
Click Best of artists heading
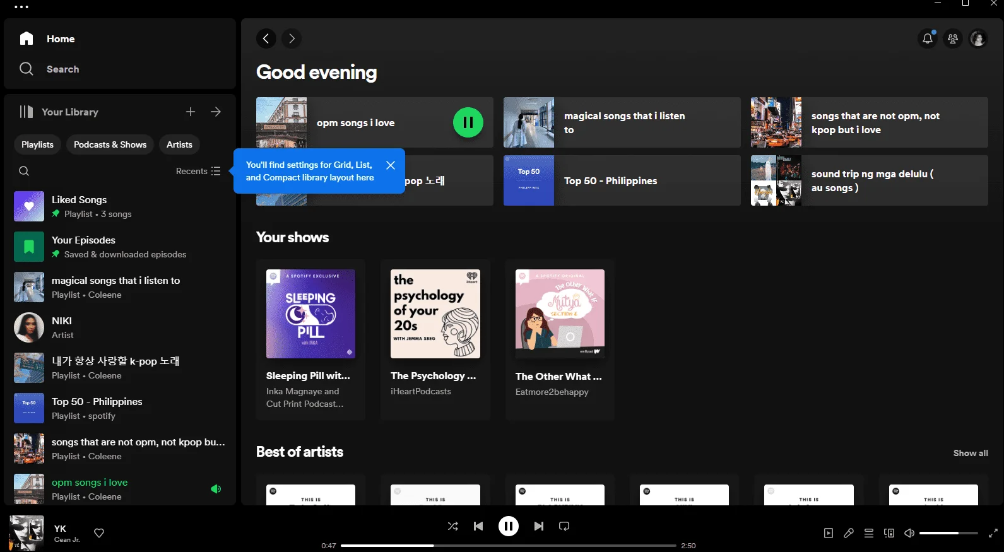[300, 452]
